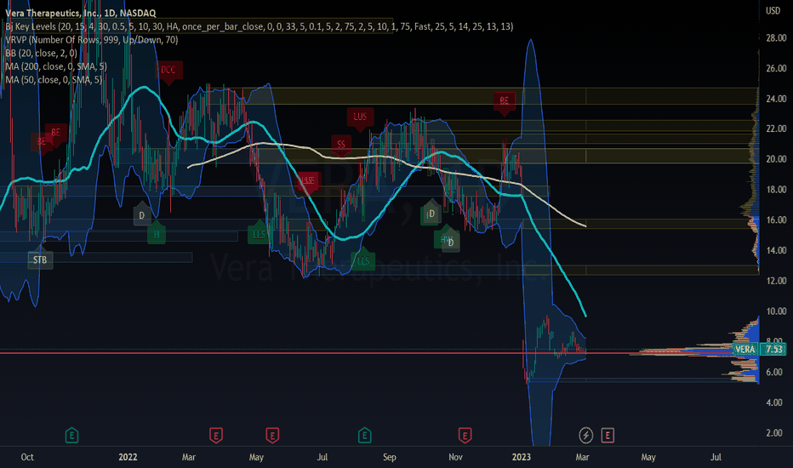
Task: Click the 10.00 price axis label
Action: coord(776,311)
